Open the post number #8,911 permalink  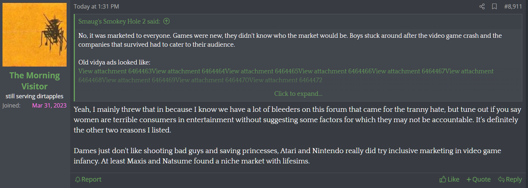click(x=513, y=7)
